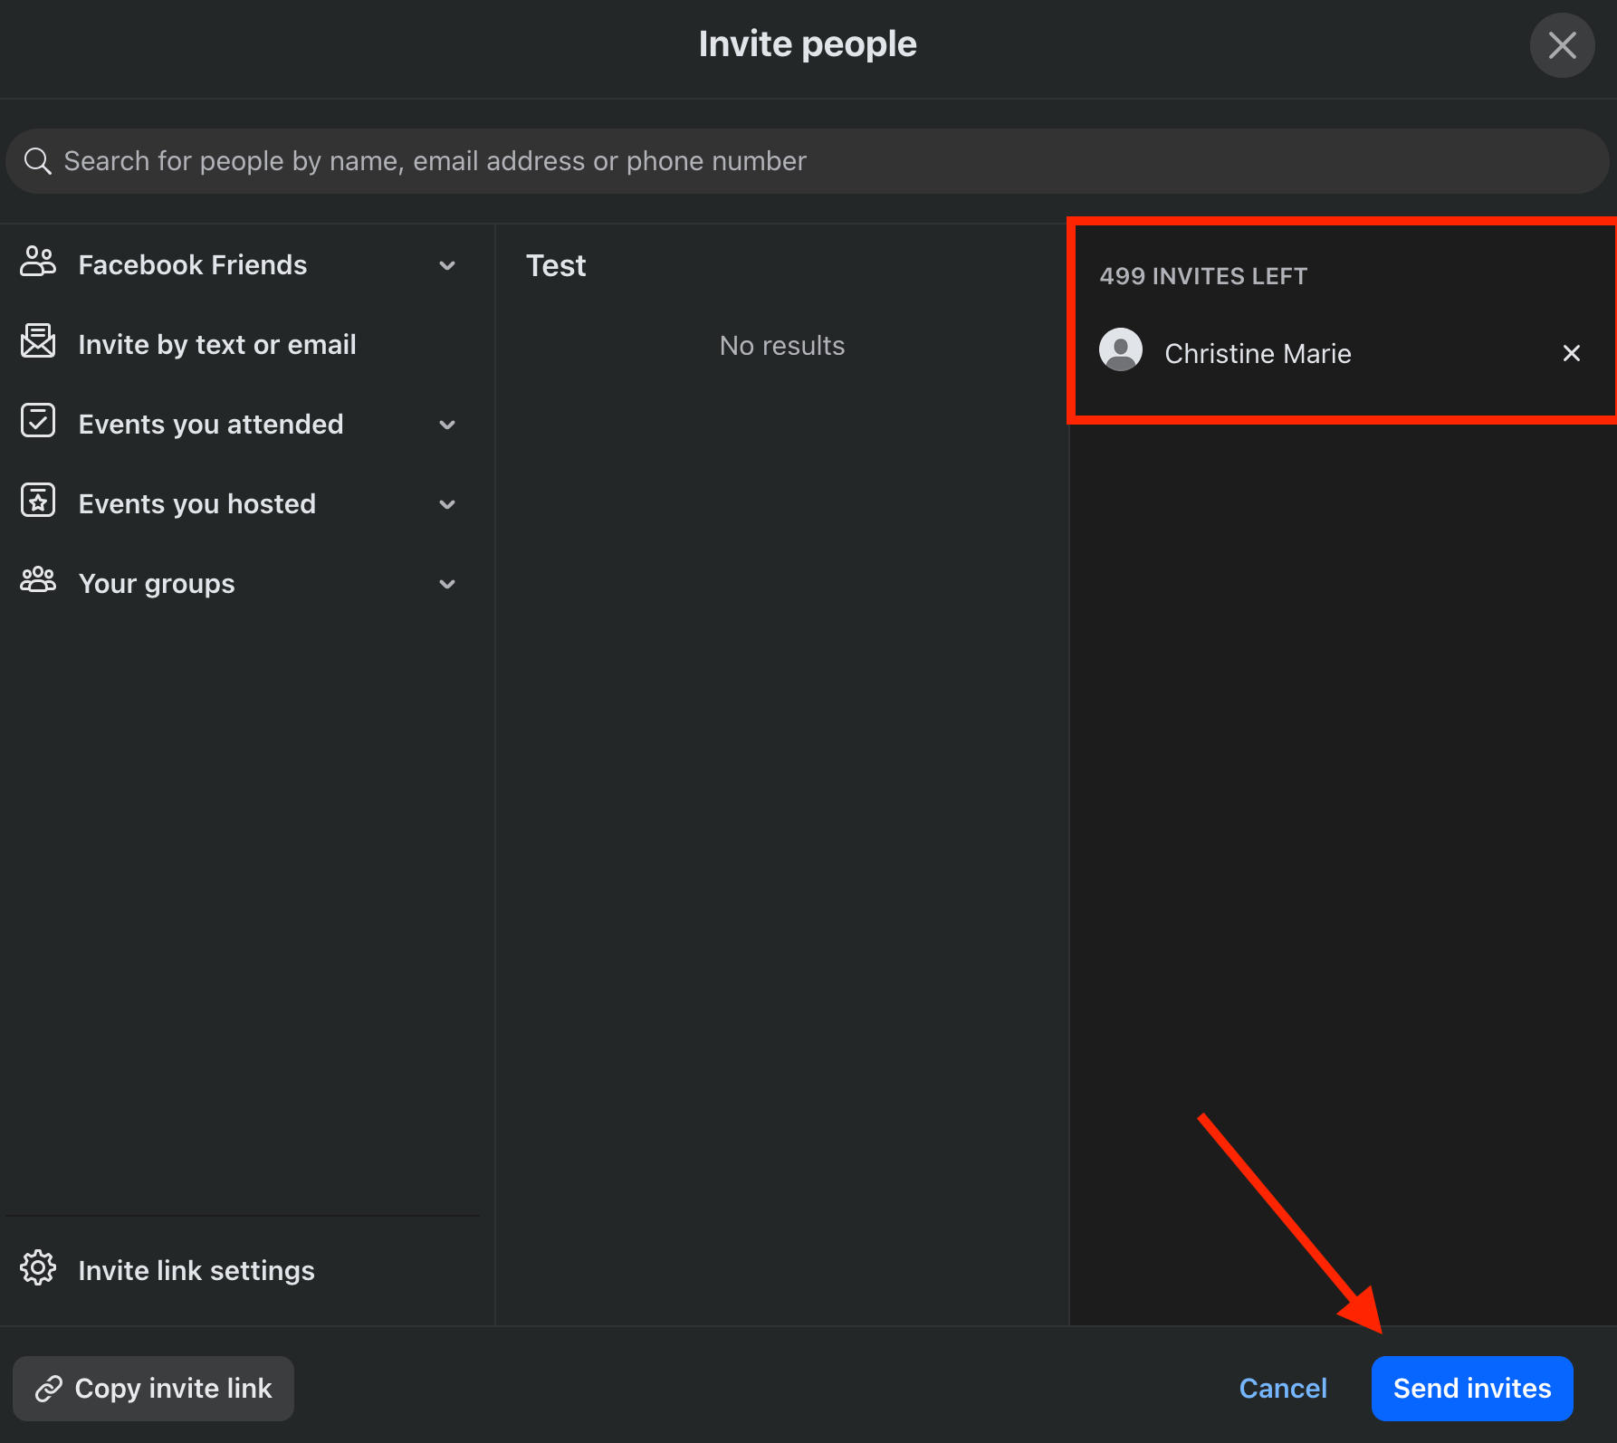Click the Facebook Friends people icon

[38, 263]
